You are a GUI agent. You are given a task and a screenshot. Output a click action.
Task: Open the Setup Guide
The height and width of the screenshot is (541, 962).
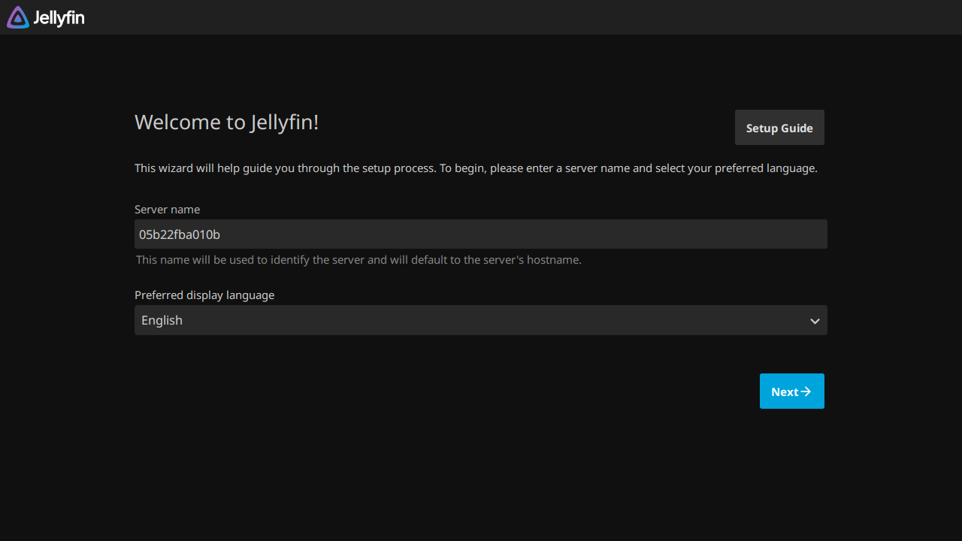pyautogui.click(x=779, y=128)
